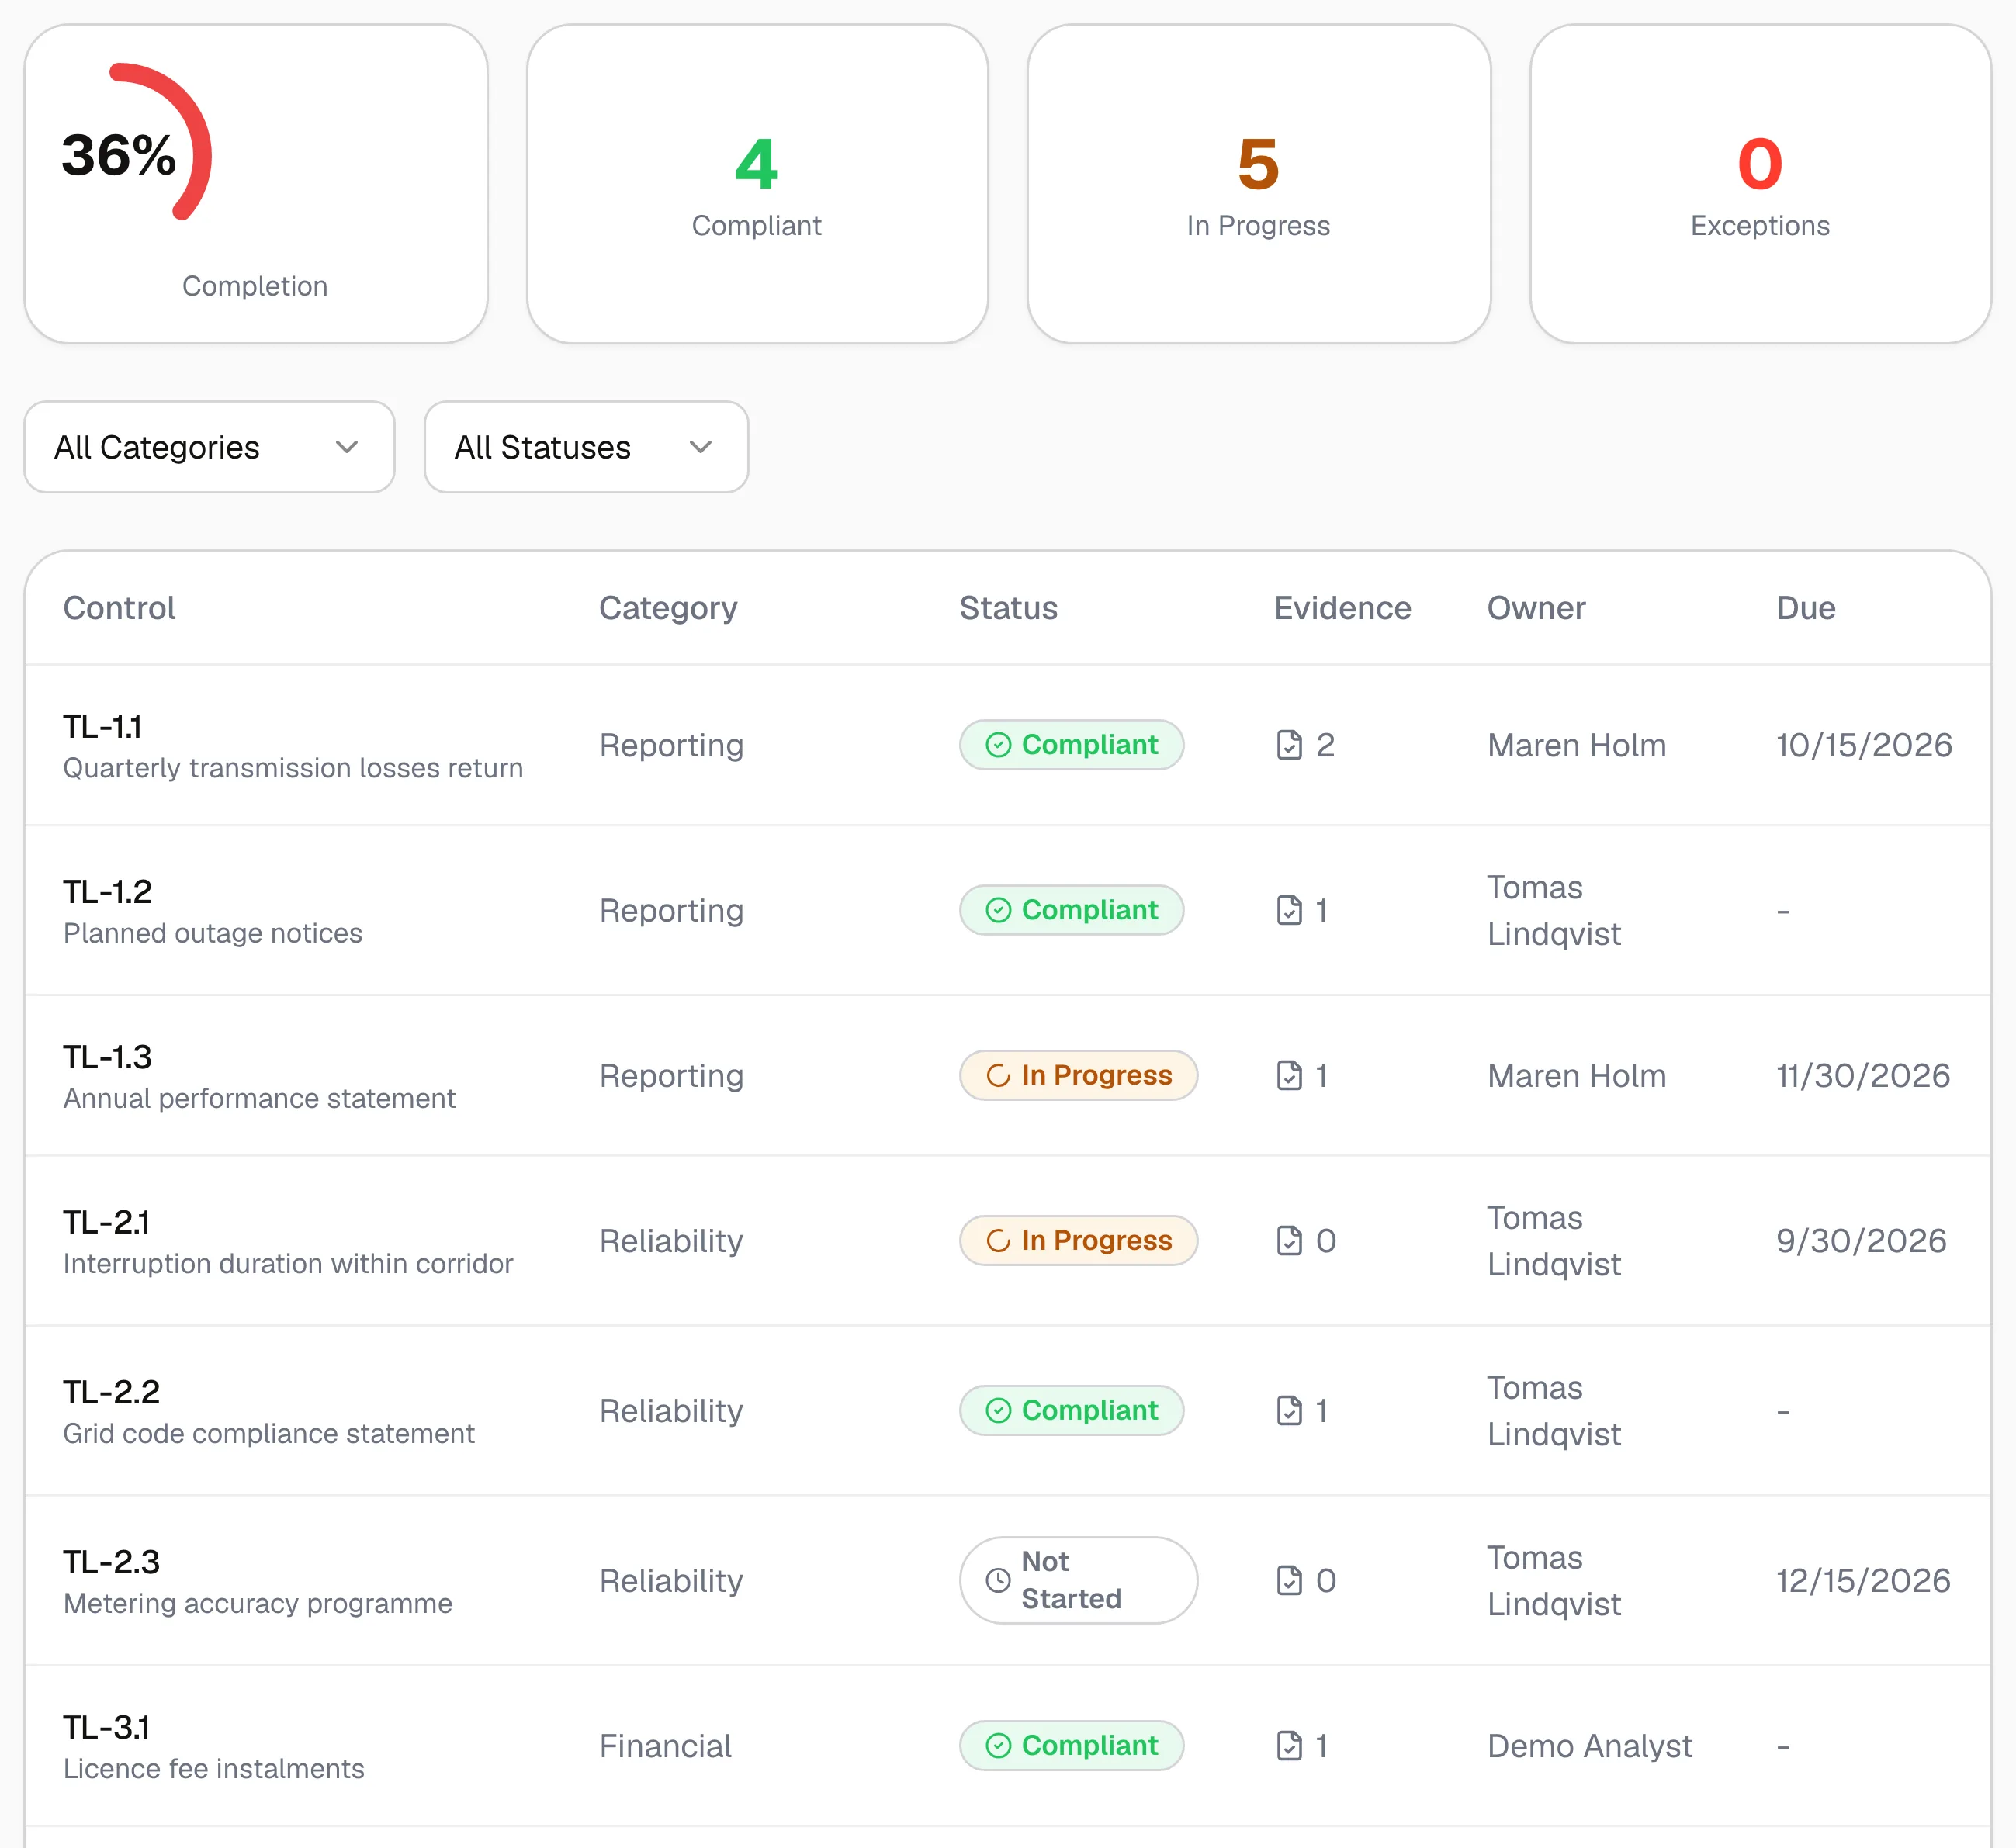Image resolution: width=2016 pixels, height=1848 pixels.
Task: Click the Category column header
Action: pos(668,608)
